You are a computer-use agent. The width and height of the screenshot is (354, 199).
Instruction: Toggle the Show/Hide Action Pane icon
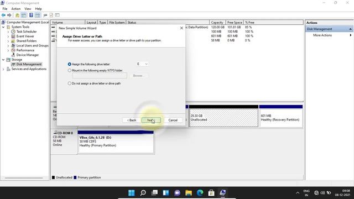[38, 15]
